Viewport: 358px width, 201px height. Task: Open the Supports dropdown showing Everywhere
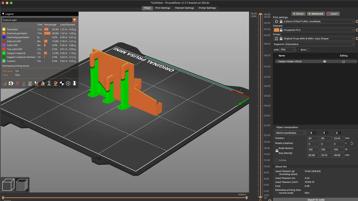[x=320, y=44]
